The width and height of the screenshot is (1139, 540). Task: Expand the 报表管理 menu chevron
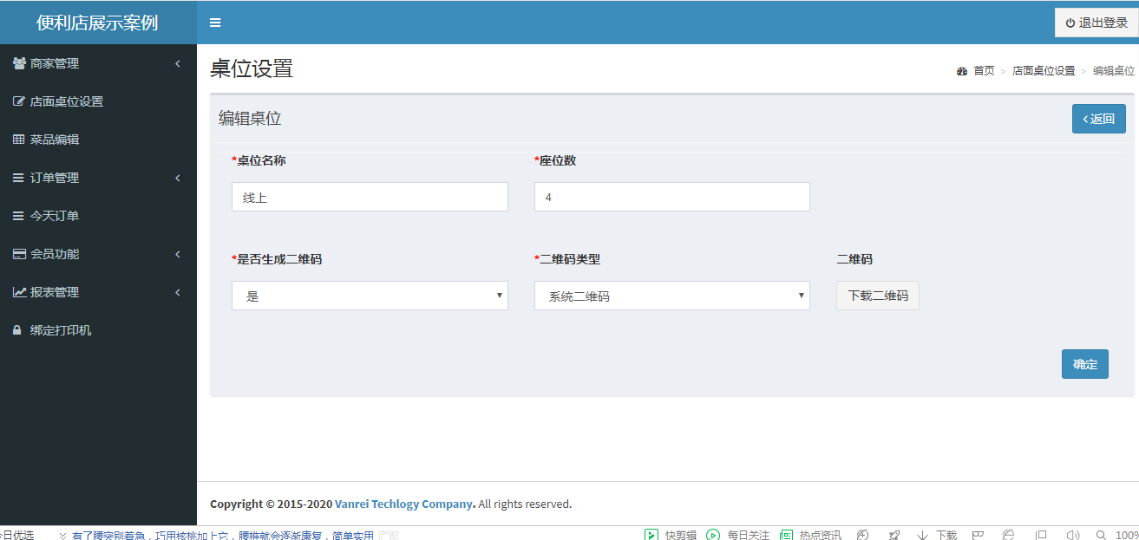178,292
